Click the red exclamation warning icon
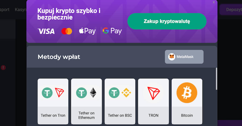 click(x=3, y=67)
